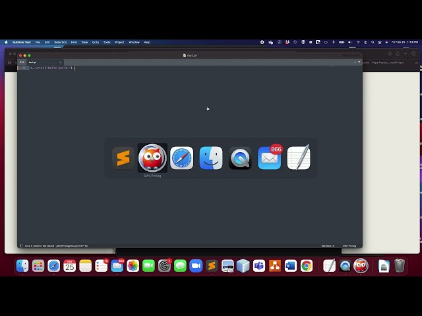
Task: Change SWI-Prolog syntax in the status bar
Action: (x=349, y=246)
